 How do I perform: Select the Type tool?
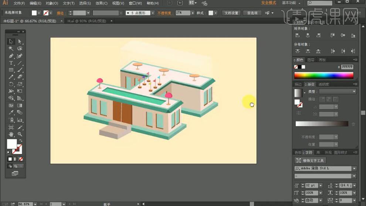point(11,63)
